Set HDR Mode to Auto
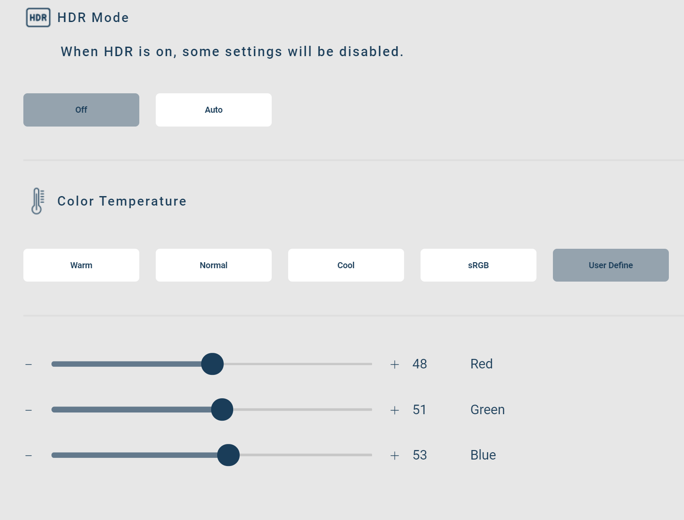Image resolution: width=684 pixels, height=520 pixels. 214,110
